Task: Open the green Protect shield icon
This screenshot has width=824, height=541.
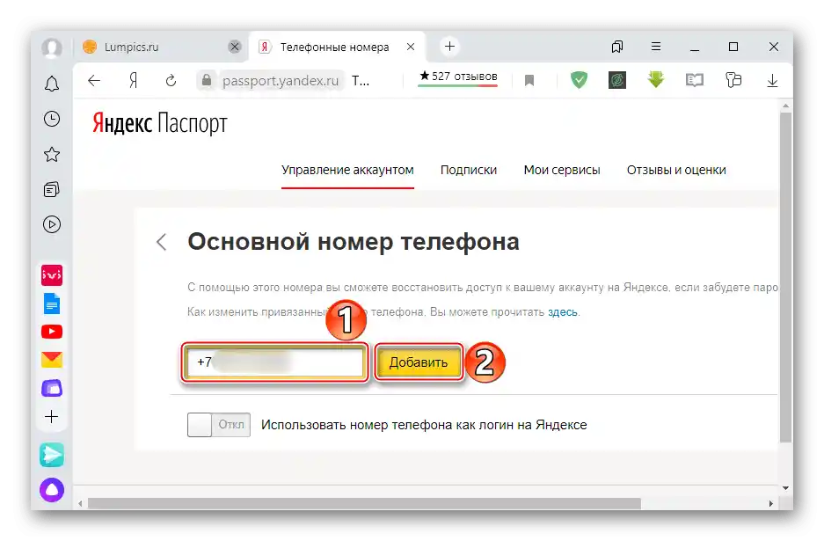Action: (x=579, y=80)
